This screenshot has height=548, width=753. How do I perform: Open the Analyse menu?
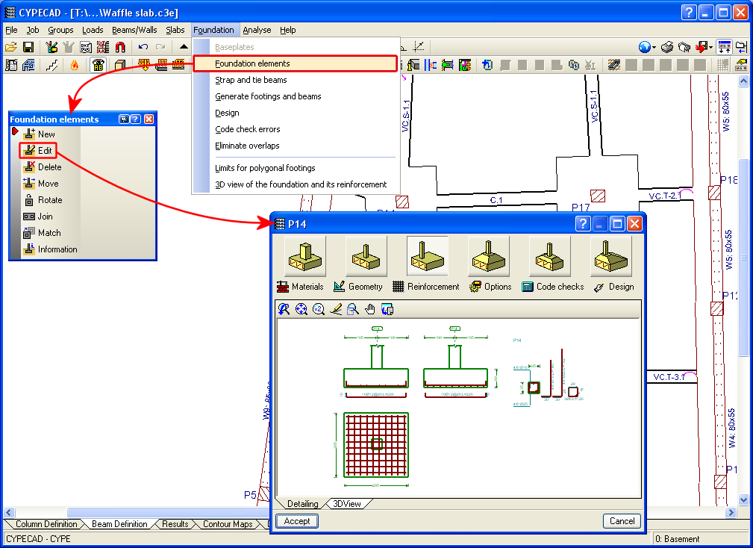pos(257,30)
